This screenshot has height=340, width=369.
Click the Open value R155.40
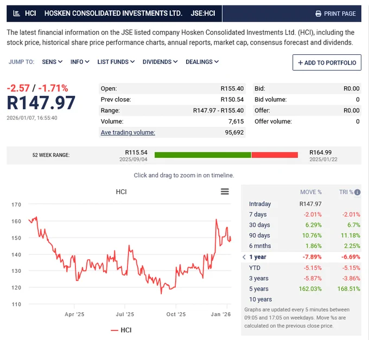232,88
